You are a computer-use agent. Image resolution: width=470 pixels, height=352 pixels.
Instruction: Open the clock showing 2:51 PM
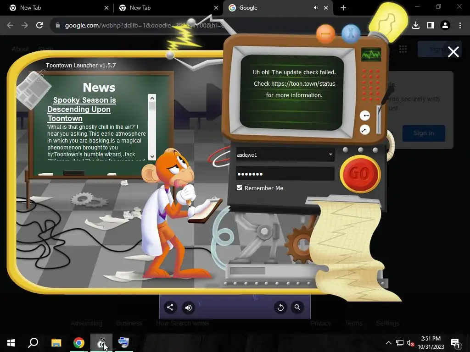(x=431, y=343)
